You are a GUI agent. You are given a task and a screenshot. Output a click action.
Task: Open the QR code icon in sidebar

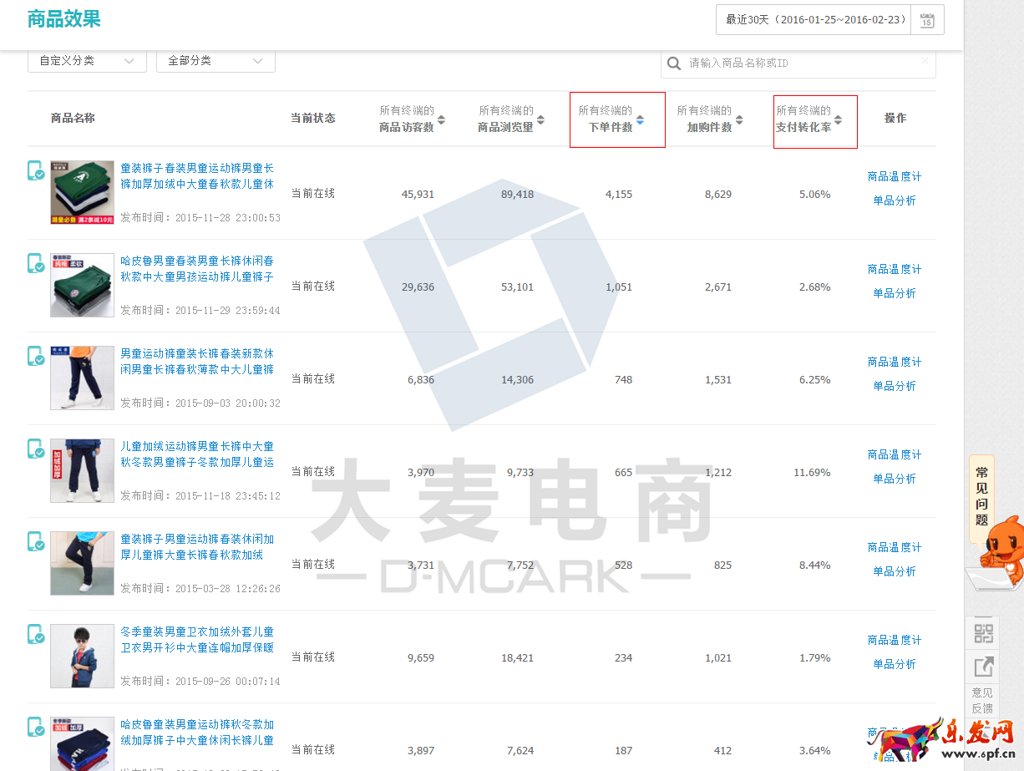983,633
